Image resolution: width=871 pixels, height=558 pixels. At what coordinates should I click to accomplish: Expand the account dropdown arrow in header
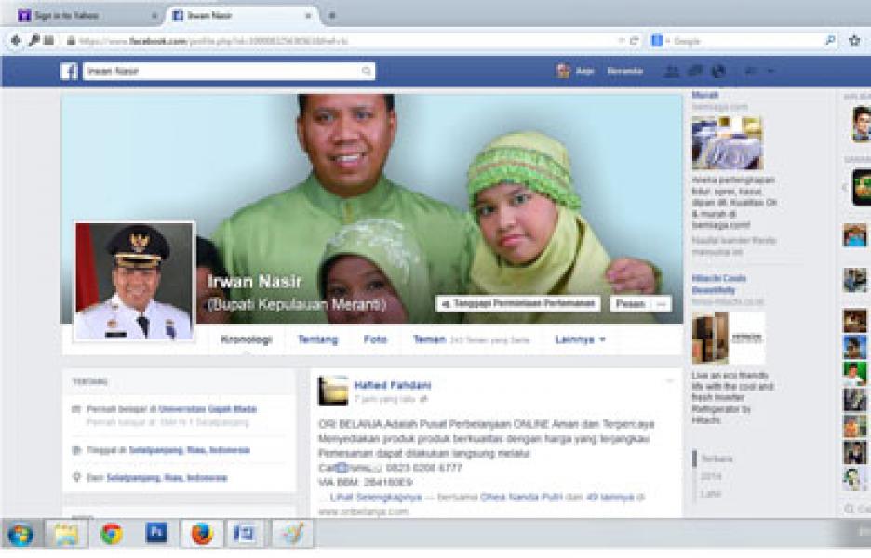coord(770,71)
